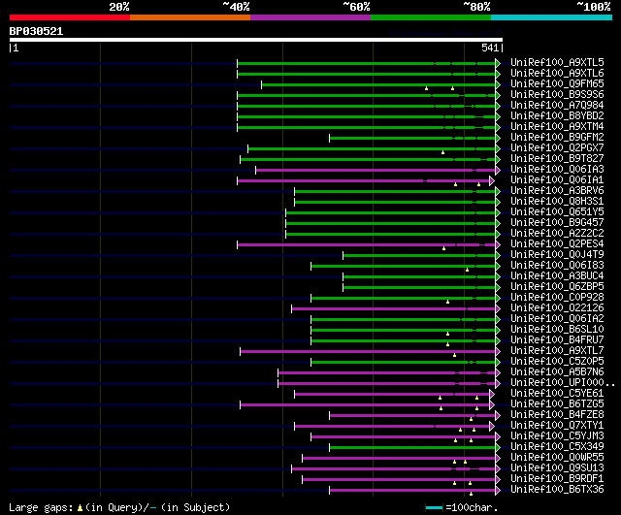Click the yellow gap marker under UniRef100_Q2PES4 bar

pos(444,248)
